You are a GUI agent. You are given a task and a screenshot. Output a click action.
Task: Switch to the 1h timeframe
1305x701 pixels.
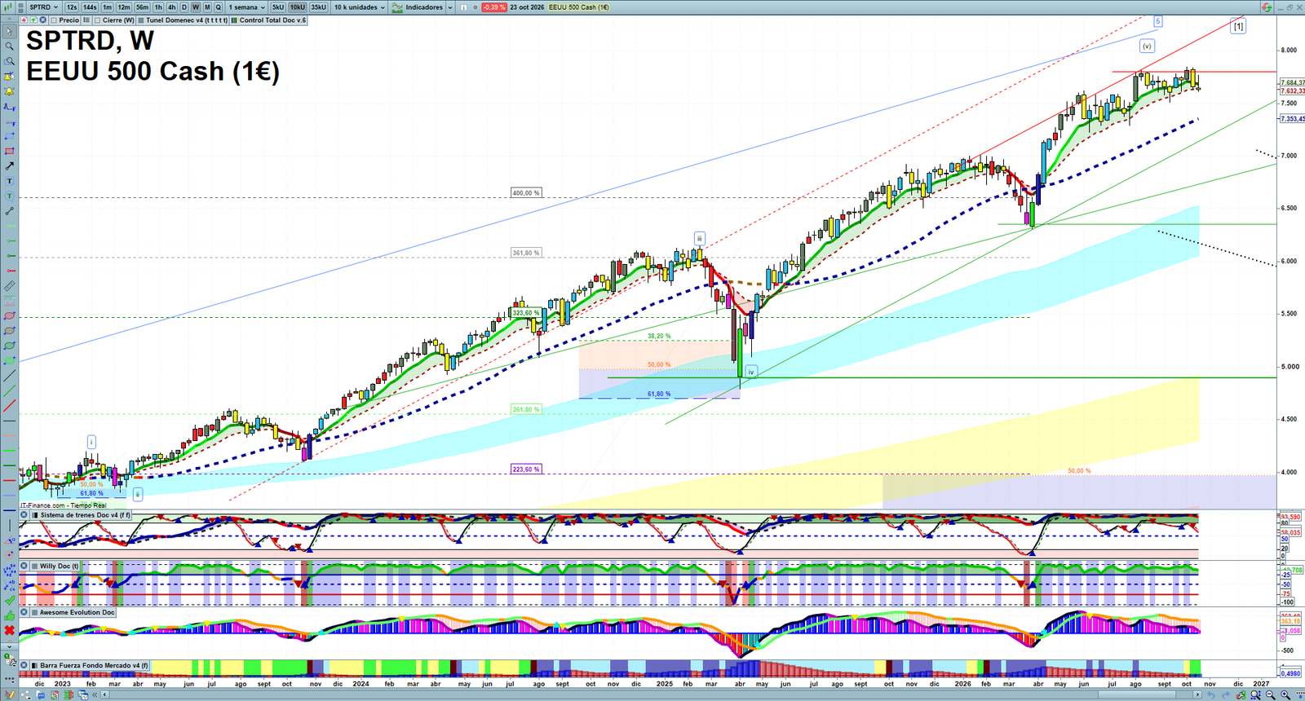(158, 7)
